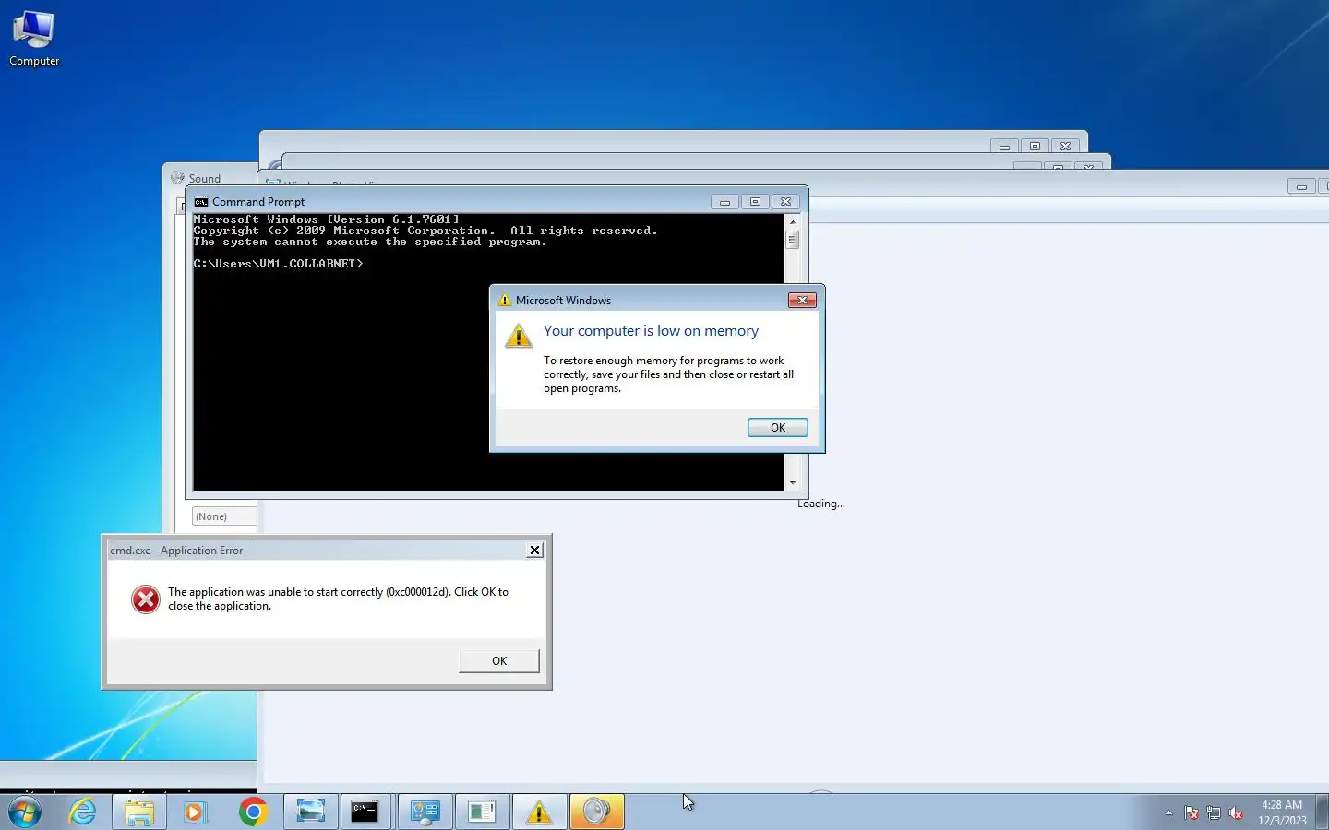This screenshot has width=1329, height=830.
Task: Maximize the Command Prompt window
Action: [x=755, y=202]
